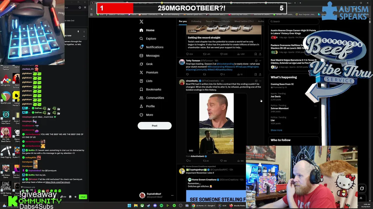Open iCUE from the taskbar
The image size is (373, 209).
click(222, 206)
